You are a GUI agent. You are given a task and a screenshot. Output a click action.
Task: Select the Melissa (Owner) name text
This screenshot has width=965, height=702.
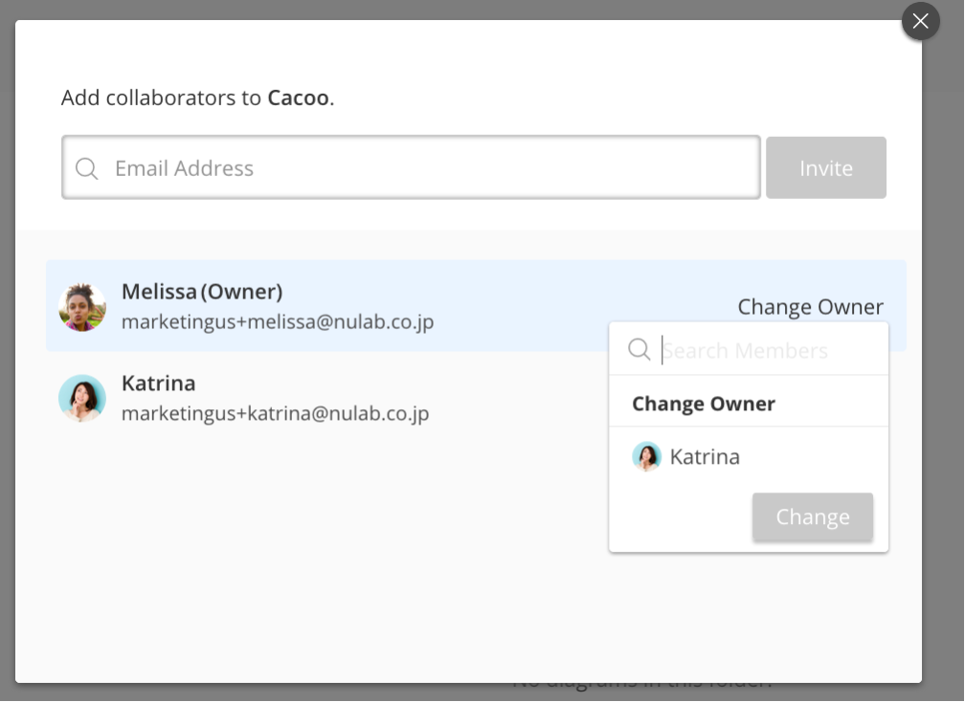[x=202, y=292]
